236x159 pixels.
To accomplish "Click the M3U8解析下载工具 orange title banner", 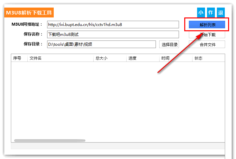I will pyautogui.click(x=29, y=13).
